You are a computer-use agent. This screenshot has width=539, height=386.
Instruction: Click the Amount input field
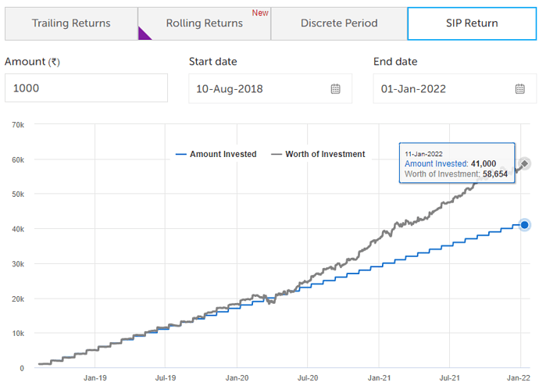[x=86, y=88]
